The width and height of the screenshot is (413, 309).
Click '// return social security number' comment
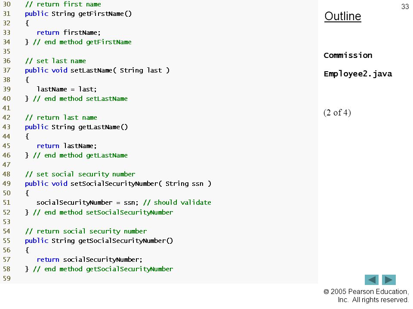pos(86,231)
